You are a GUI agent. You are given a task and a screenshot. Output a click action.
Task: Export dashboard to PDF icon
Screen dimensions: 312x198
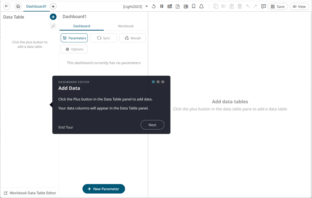[x=177, y=7]
